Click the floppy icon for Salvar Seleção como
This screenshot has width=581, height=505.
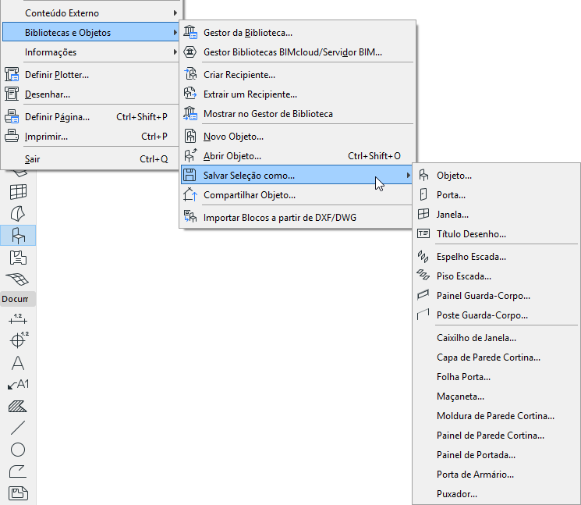point(190,175)
